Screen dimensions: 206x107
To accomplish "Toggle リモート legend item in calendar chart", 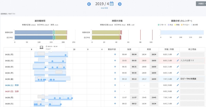I will point(162,25).
